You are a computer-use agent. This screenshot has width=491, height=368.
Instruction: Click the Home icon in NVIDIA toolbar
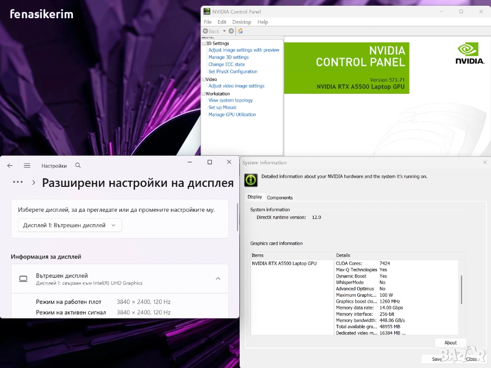point(240,31)
